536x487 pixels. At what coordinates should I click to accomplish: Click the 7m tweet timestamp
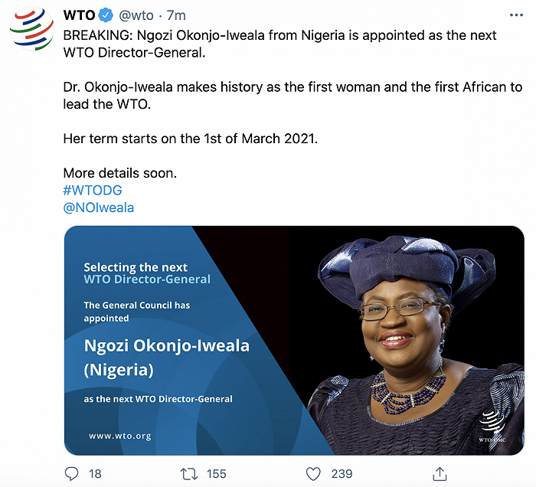176,15
